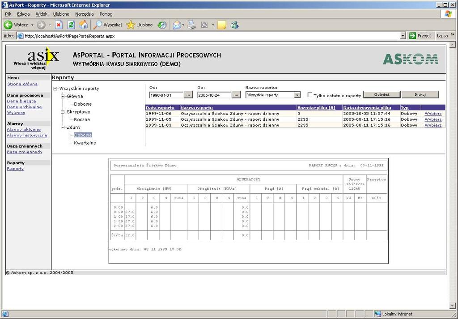Open Wyszukaj search toolbar button

pyautogui.click(x=107, y=25)
